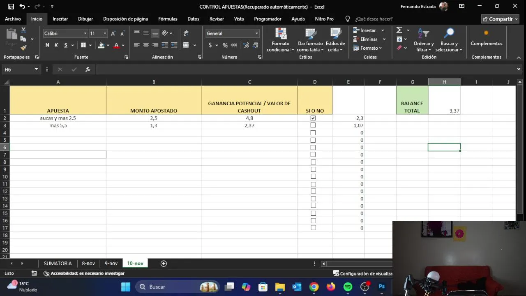This screenshot has width=526, height=296.
Task: Increase decimal places
Action: click(x=246, y=45)
